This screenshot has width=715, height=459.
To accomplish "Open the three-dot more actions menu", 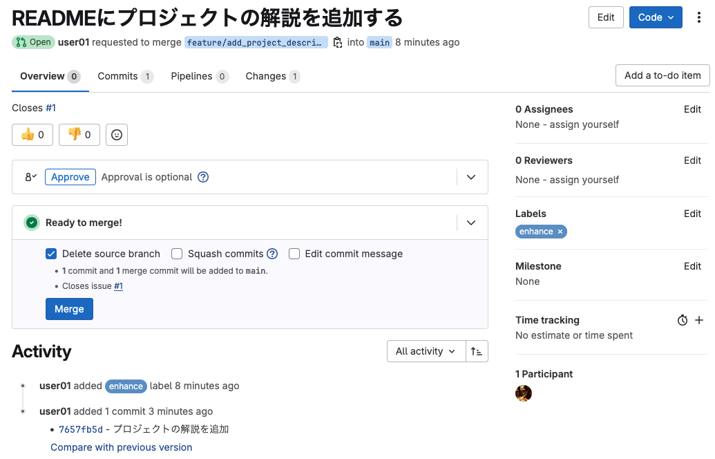I will [x=699, y=17].
